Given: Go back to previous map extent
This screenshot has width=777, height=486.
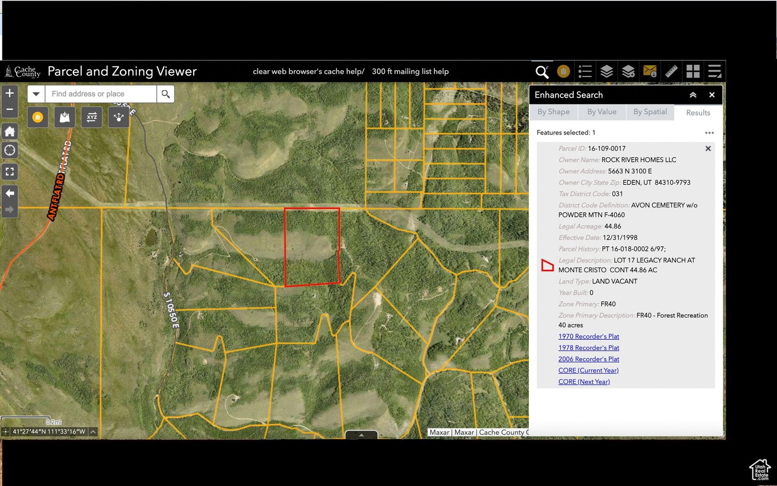Looking at the screenshot, I should pos(10,193).
